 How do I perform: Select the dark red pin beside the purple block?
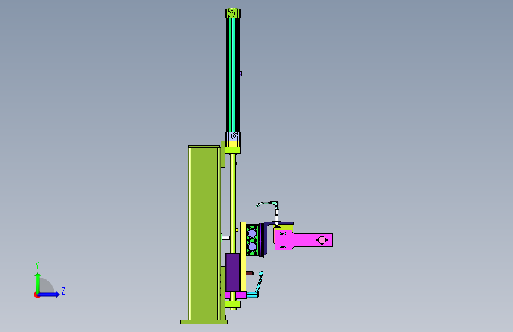tap(250, 273)
